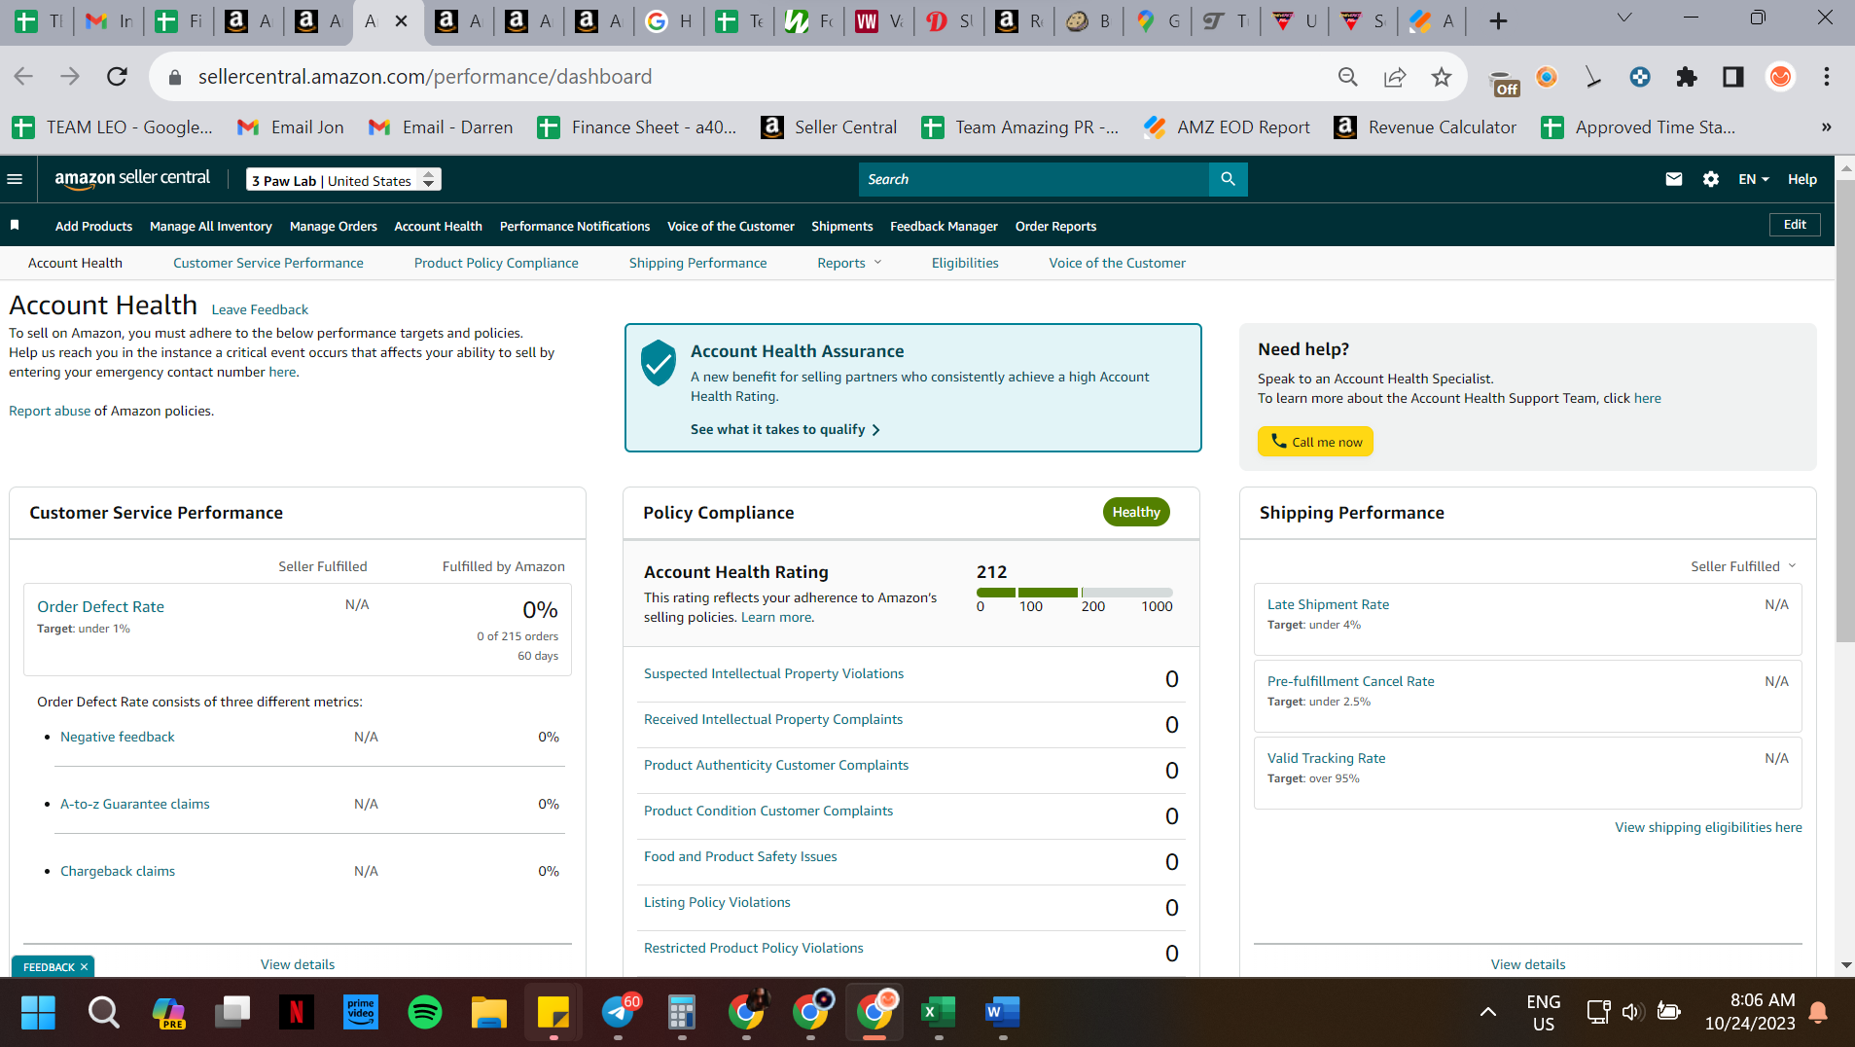Open Product Policy Compliance tab
This screenshot has width=1855, height=1047.
click(496, 263)
